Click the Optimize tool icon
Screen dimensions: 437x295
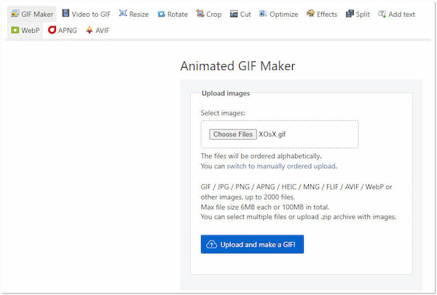[x=263, y=13]
